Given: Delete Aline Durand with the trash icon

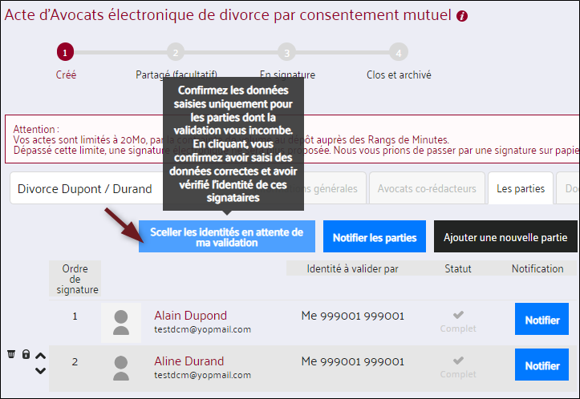Looking at the screenshot, I should point(11,354).
